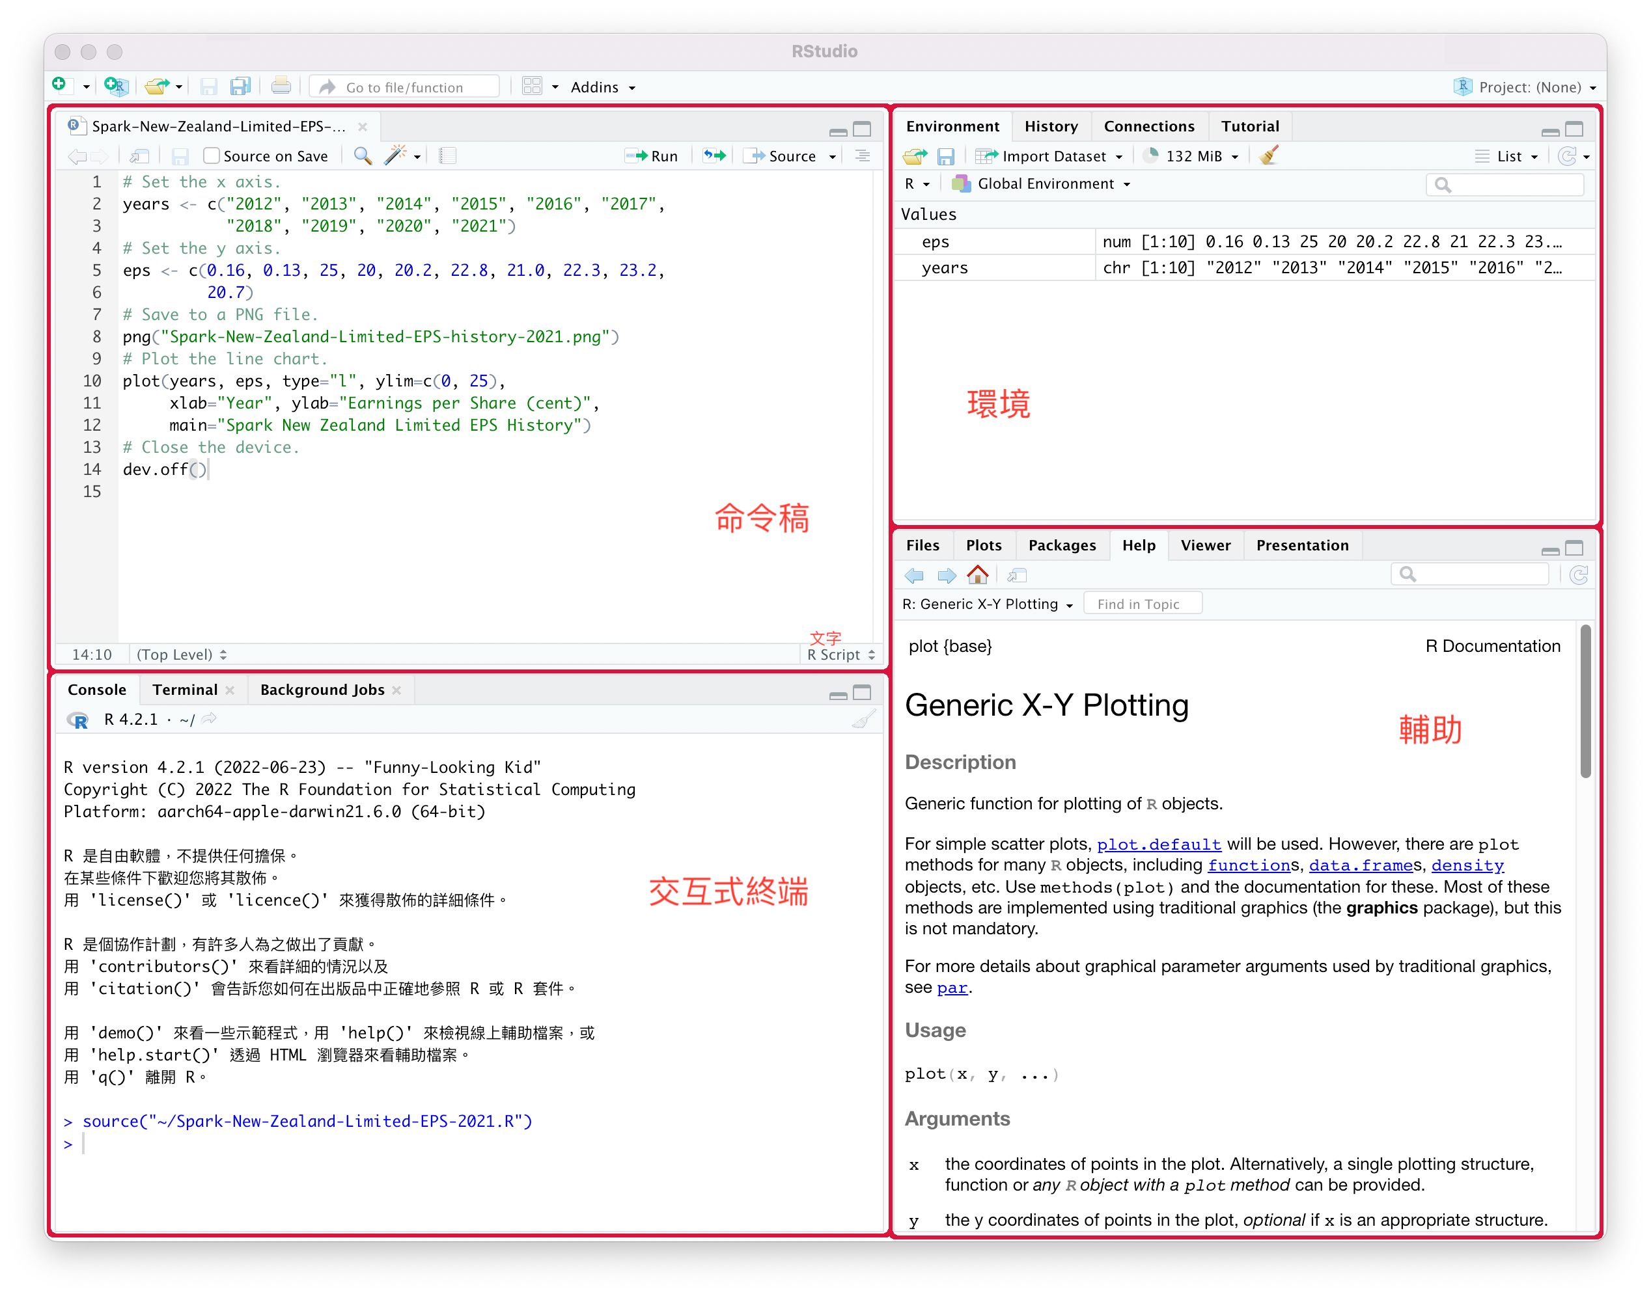Open the Viewer tab
Image resolution: width=1651 pixels, height=1296 pixels.
(1206, 545)
